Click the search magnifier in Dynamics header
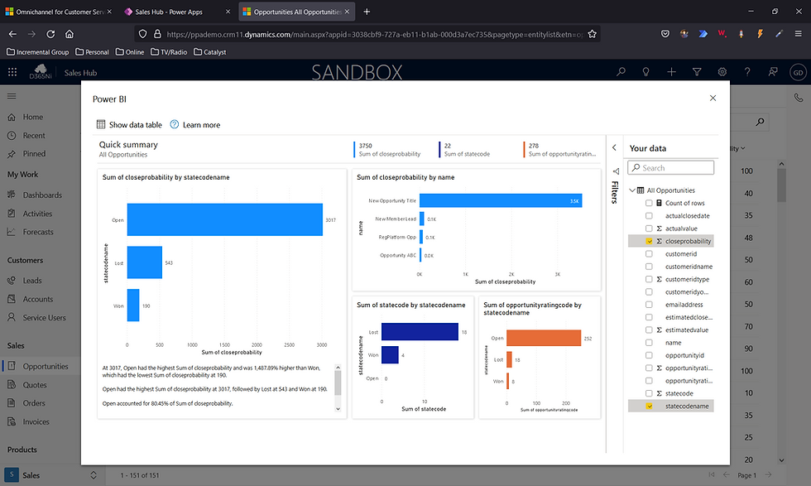811x486 pixels. coord(621,72)
